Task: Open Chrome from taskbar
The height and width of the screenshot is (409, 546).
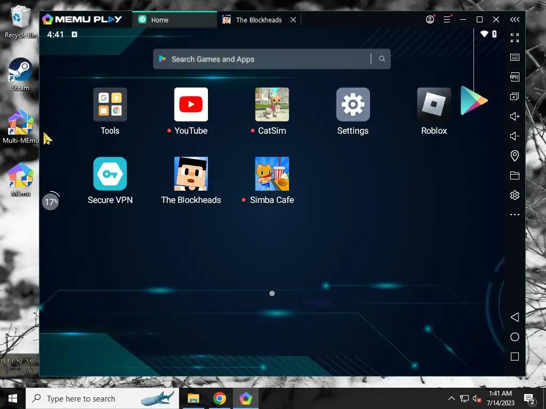Action: point(219,398)
